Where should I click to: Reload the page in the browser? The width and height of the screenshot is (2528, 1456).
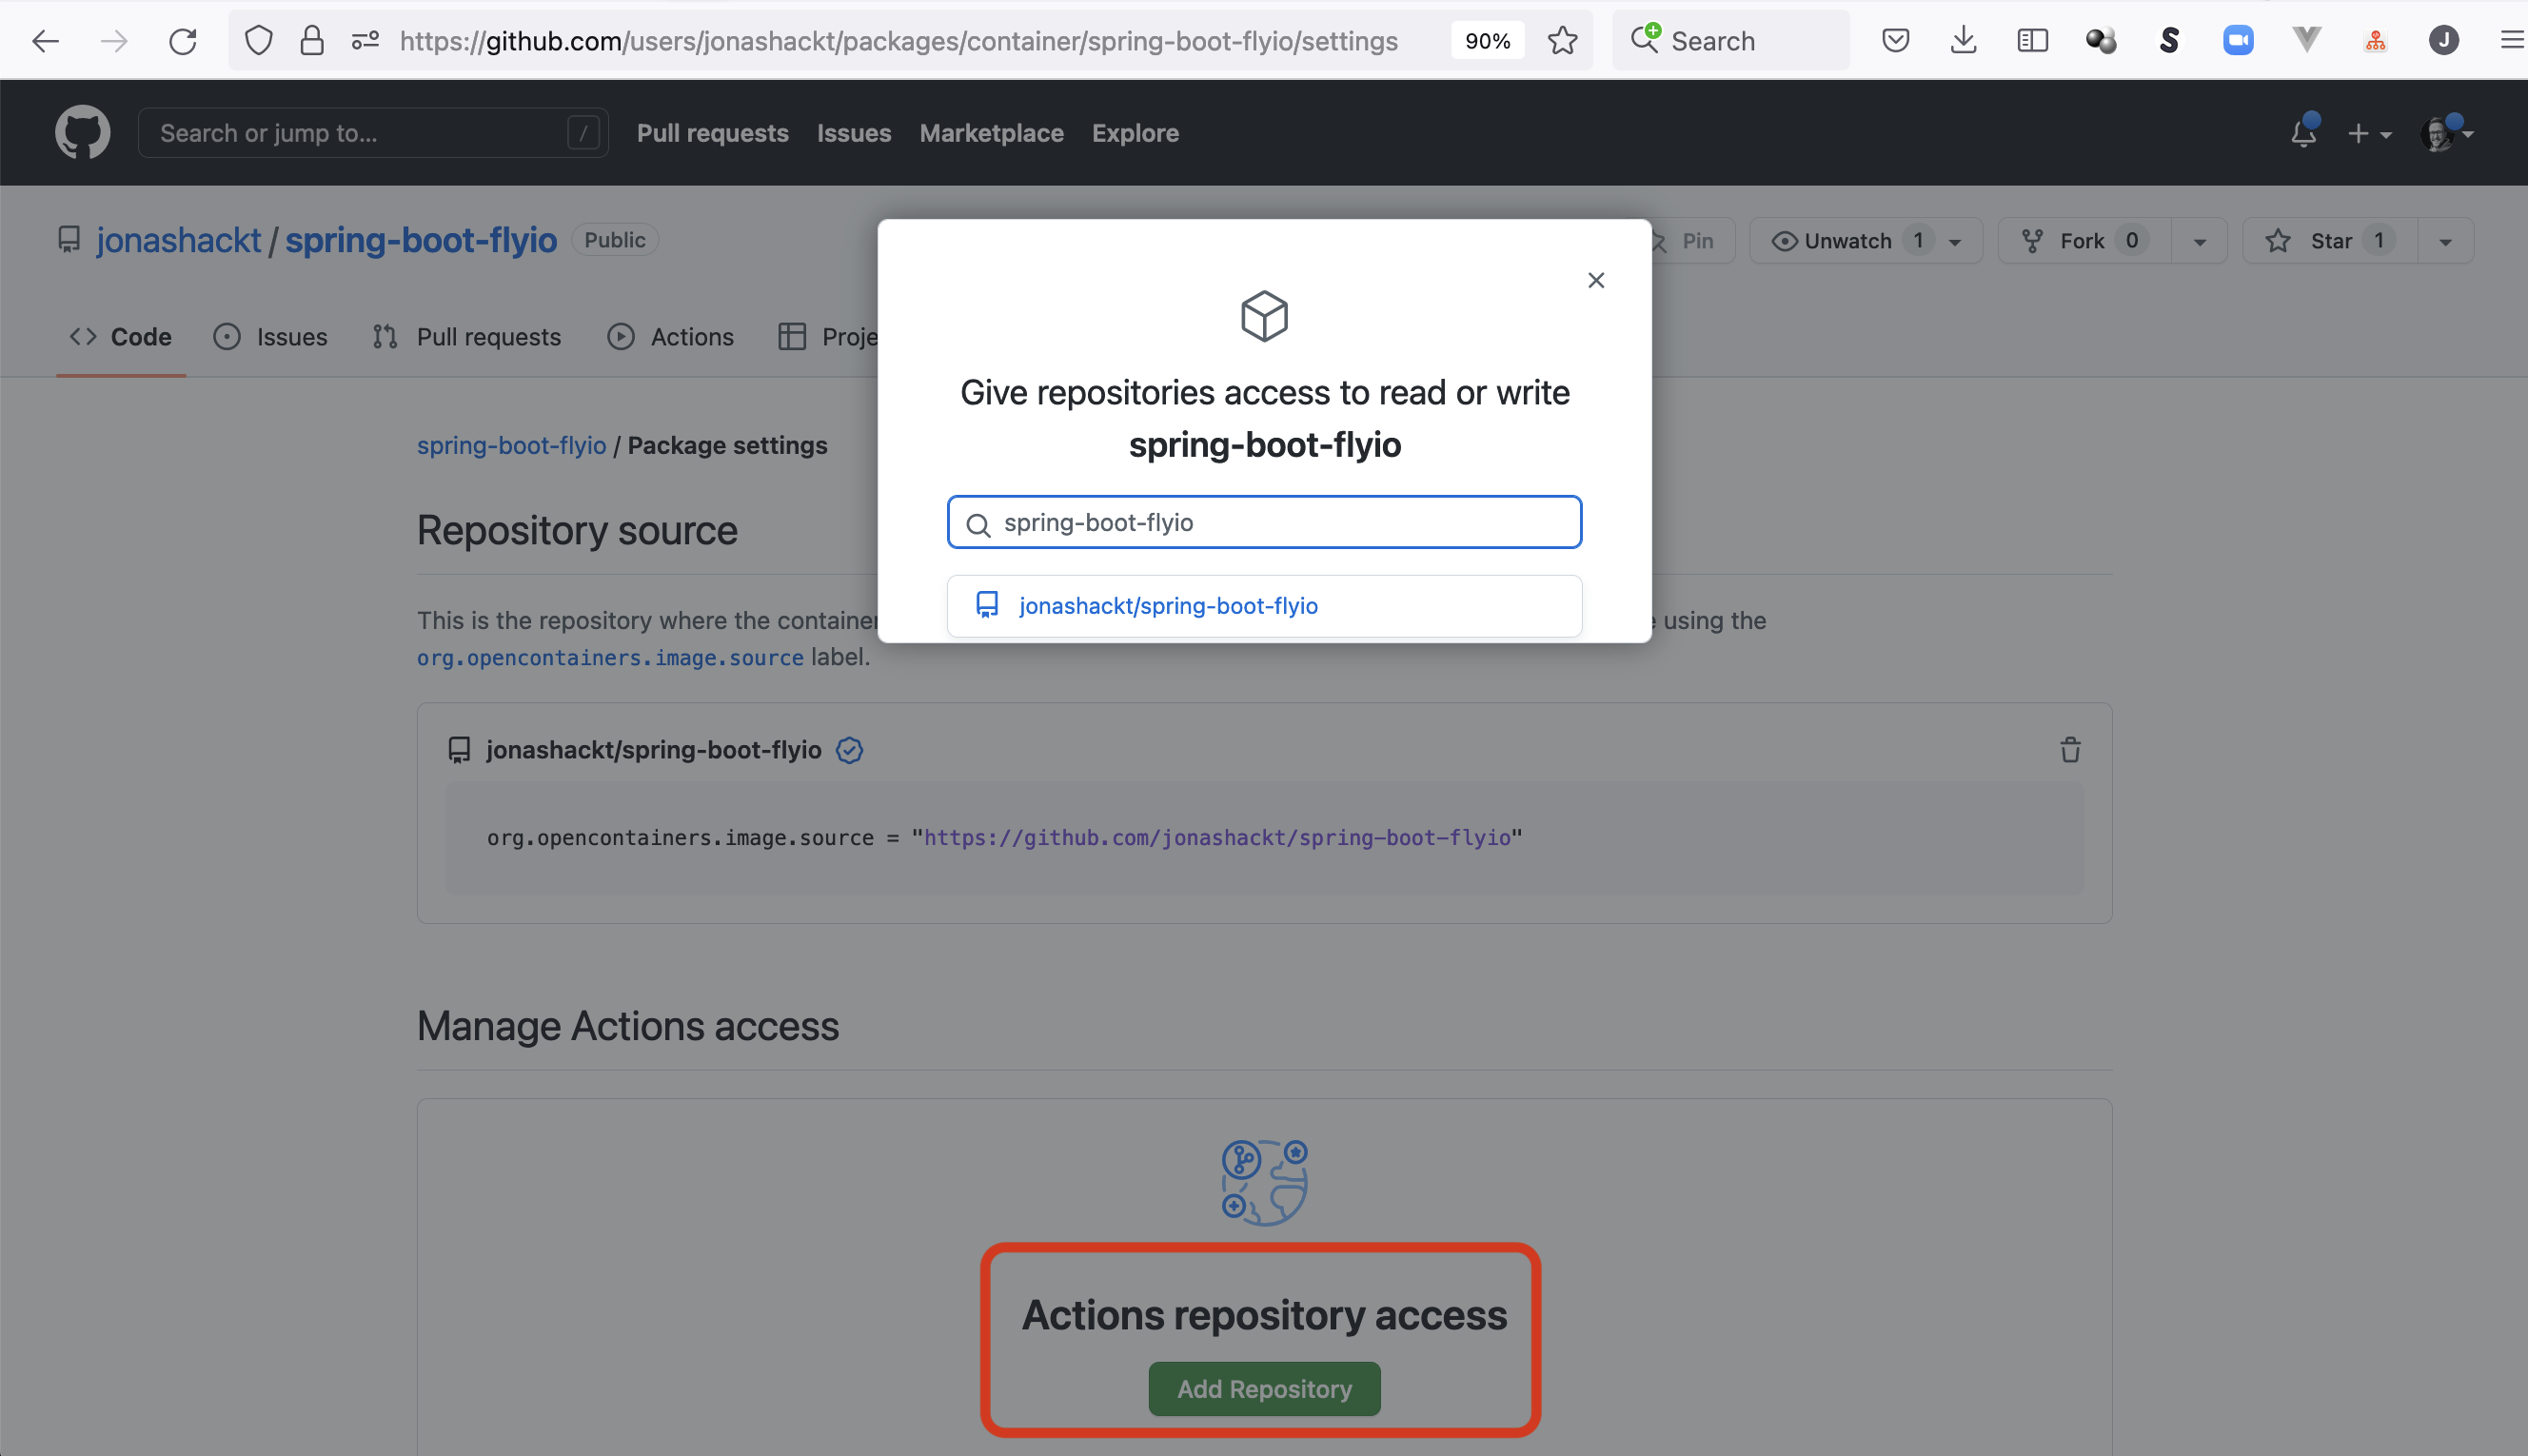(x=183, y=41)
